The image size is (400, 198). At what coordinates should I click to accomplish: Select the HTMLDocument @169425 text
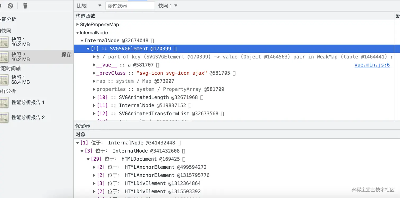click(x=151, y=159)
